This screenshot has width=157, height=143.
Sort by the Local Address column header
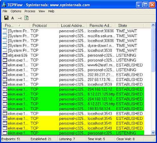(x=72, y=26)
